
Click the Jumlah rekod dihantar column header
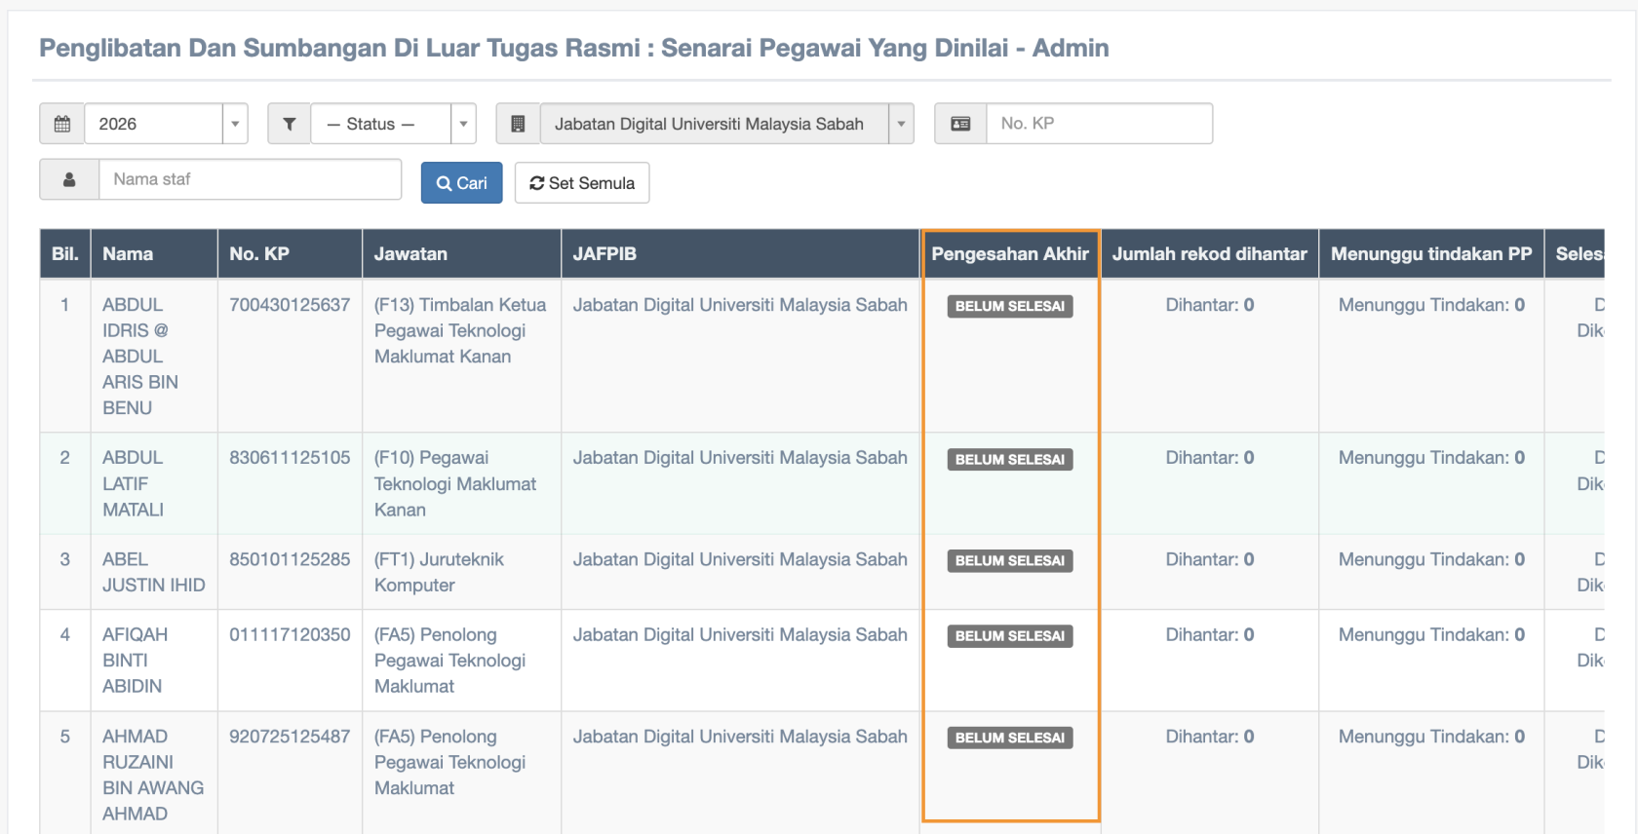[1209, 254]
